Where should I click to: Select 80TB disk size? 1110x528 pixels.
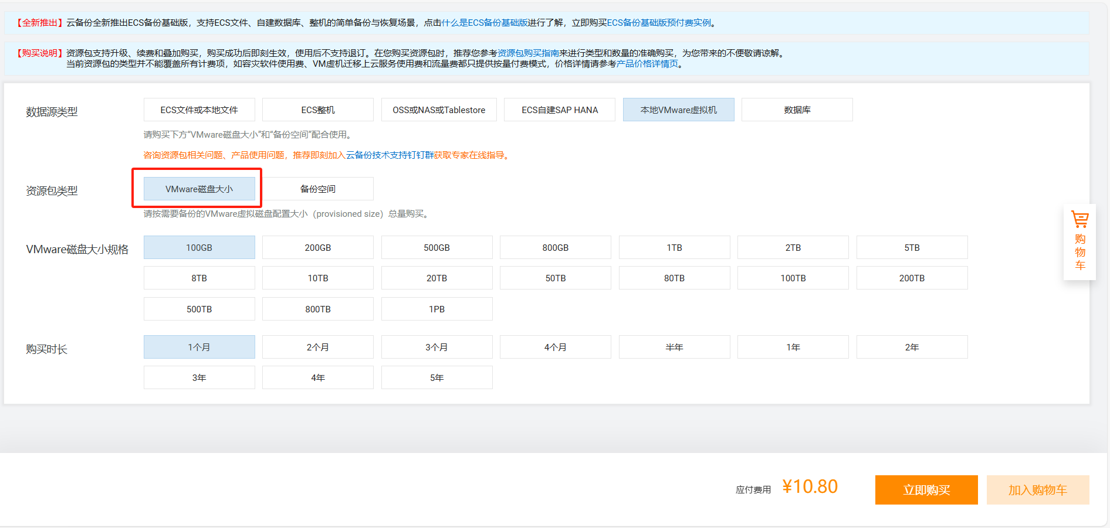coord(675,278)
